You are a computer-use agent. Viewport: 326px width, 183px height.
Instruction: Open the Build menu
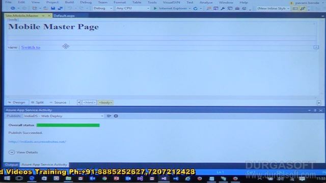pyautogui.click(x=69, y=2)
